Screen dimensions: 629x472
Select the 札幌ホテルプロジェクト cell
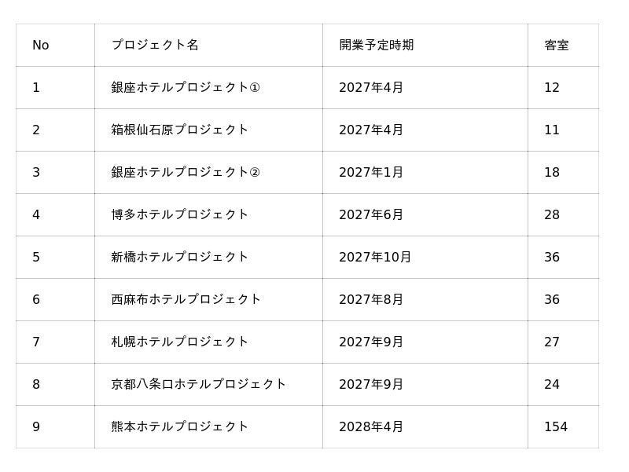208,342
